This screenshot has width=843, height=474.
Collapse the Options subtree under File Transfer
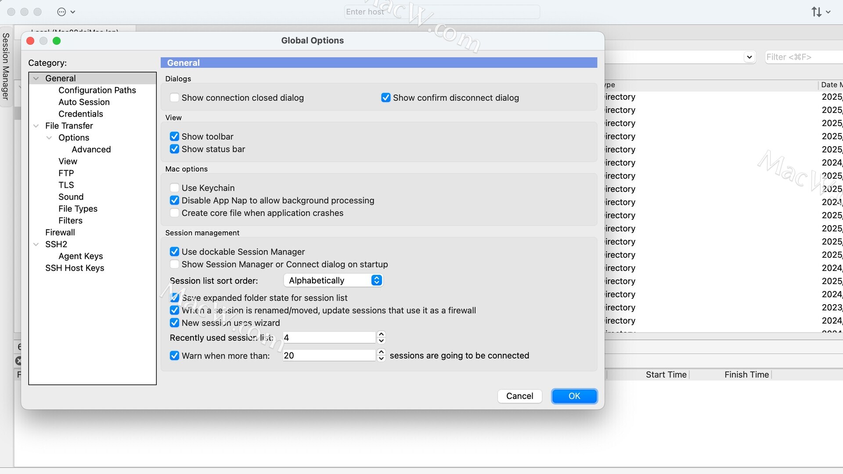[49, 138]
